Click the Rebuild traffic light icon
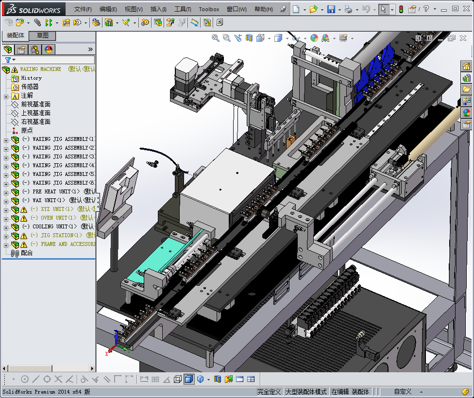The image size is (474, 398). (401, 9)
